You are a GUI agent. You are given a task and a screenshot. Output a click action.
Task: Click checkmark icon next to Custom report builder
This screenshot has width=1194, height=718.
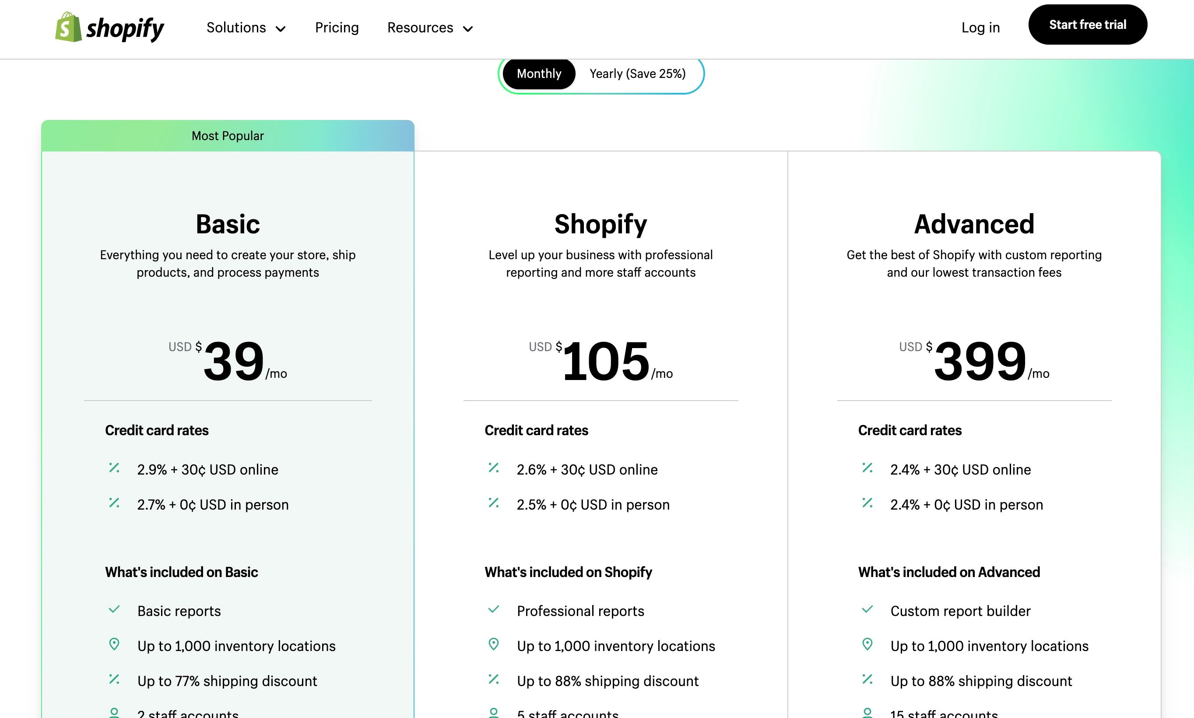pos(867,609)
